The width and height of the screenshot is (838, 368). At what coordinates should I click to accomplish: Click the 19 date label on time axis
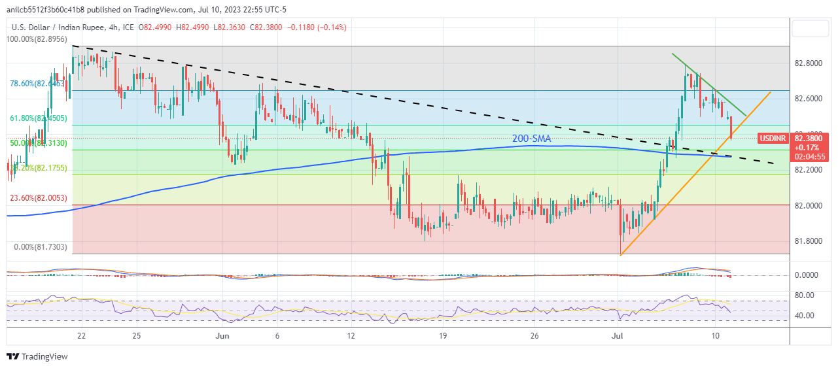[443, 336]
